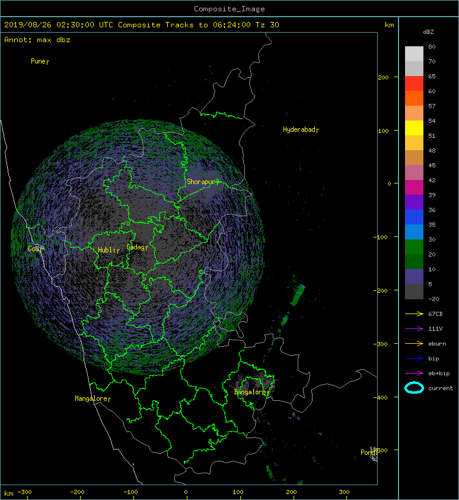Screen dimensions: 459x500
Task: Click the 'eb+bip' legend label
Action: [439, 374]
